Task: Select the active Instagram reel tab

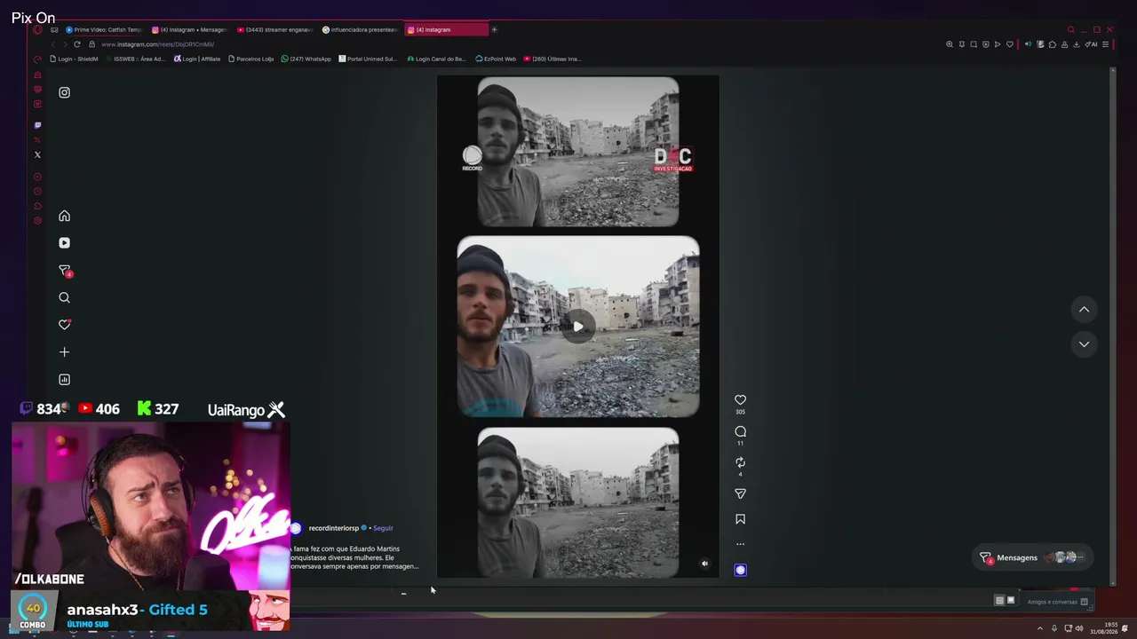Action: coord(446,29)
